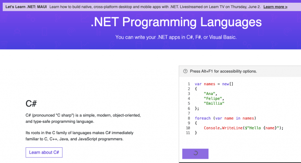Screen dimensions: 301x163
Task: Click the closing brace on line 11
Action: coord(196,133)
